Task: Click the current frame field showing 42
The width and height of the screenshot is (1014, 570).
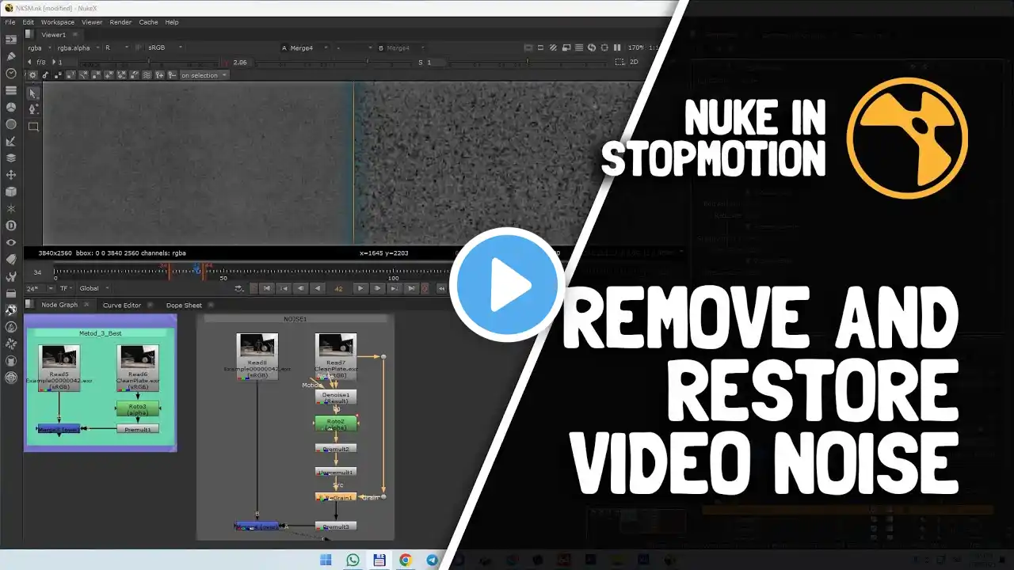Action: pyautogui.click(x=338, y=288)
